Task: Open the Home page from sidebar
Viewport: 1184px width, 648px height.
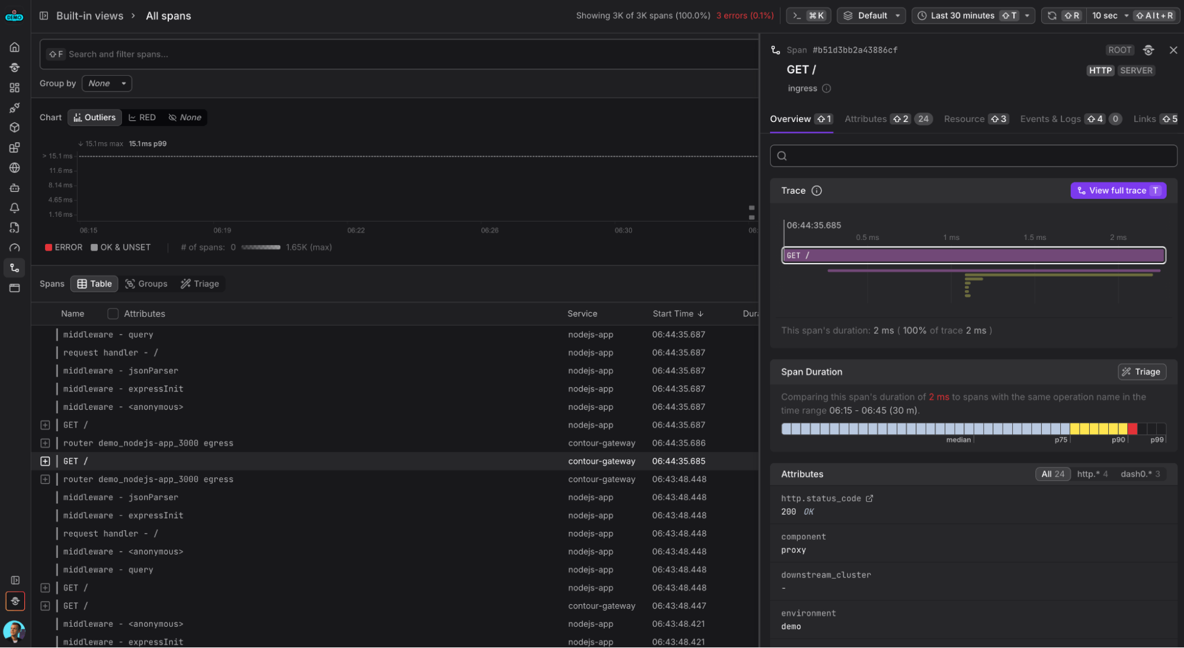Action: [x=15, y=47]
